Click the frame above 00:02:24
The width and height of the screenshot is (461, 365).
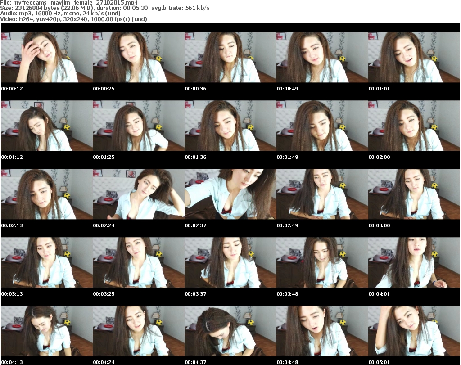(x=139, y=194)
